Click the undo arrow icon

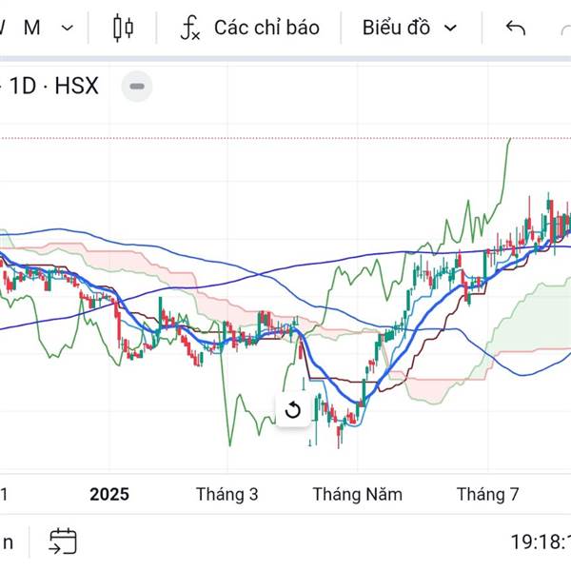(x=516, y=28)
